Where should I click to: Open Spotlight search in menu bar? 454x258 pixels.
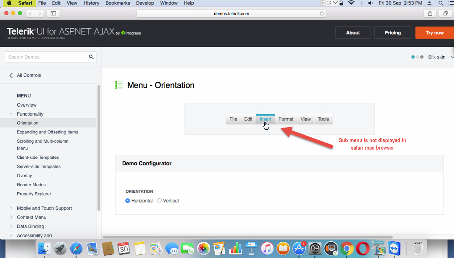click(x=441, y=3)
